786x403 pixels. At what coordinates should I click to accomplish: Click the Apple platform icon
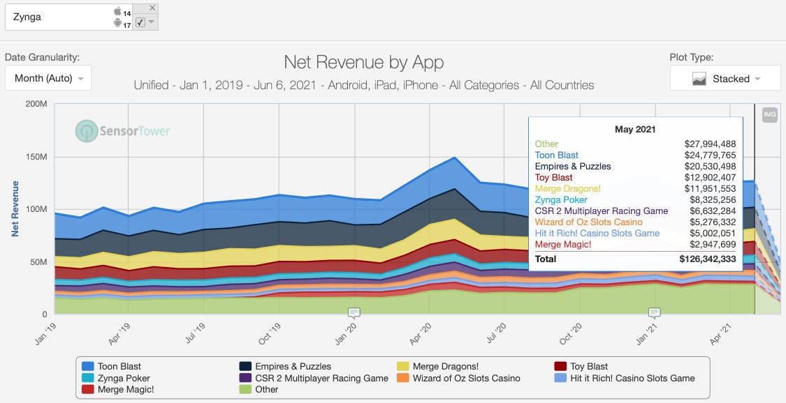118,11
